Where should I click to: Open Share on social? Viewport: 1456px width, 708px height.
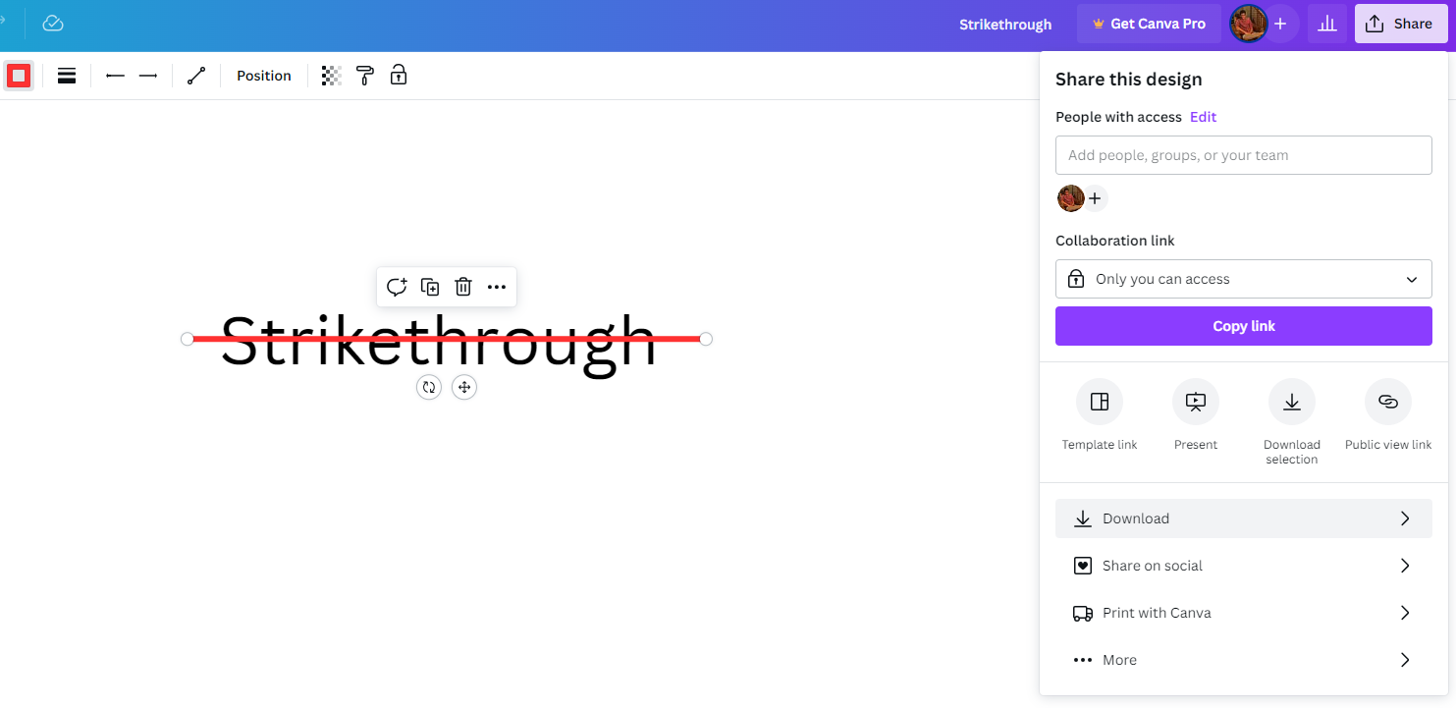(x=1244, y=566)
